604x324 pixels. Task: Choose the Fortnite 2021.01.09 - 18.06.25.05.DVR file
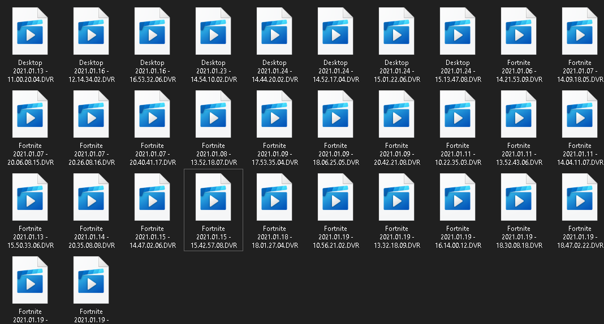[x=335, y=128]
